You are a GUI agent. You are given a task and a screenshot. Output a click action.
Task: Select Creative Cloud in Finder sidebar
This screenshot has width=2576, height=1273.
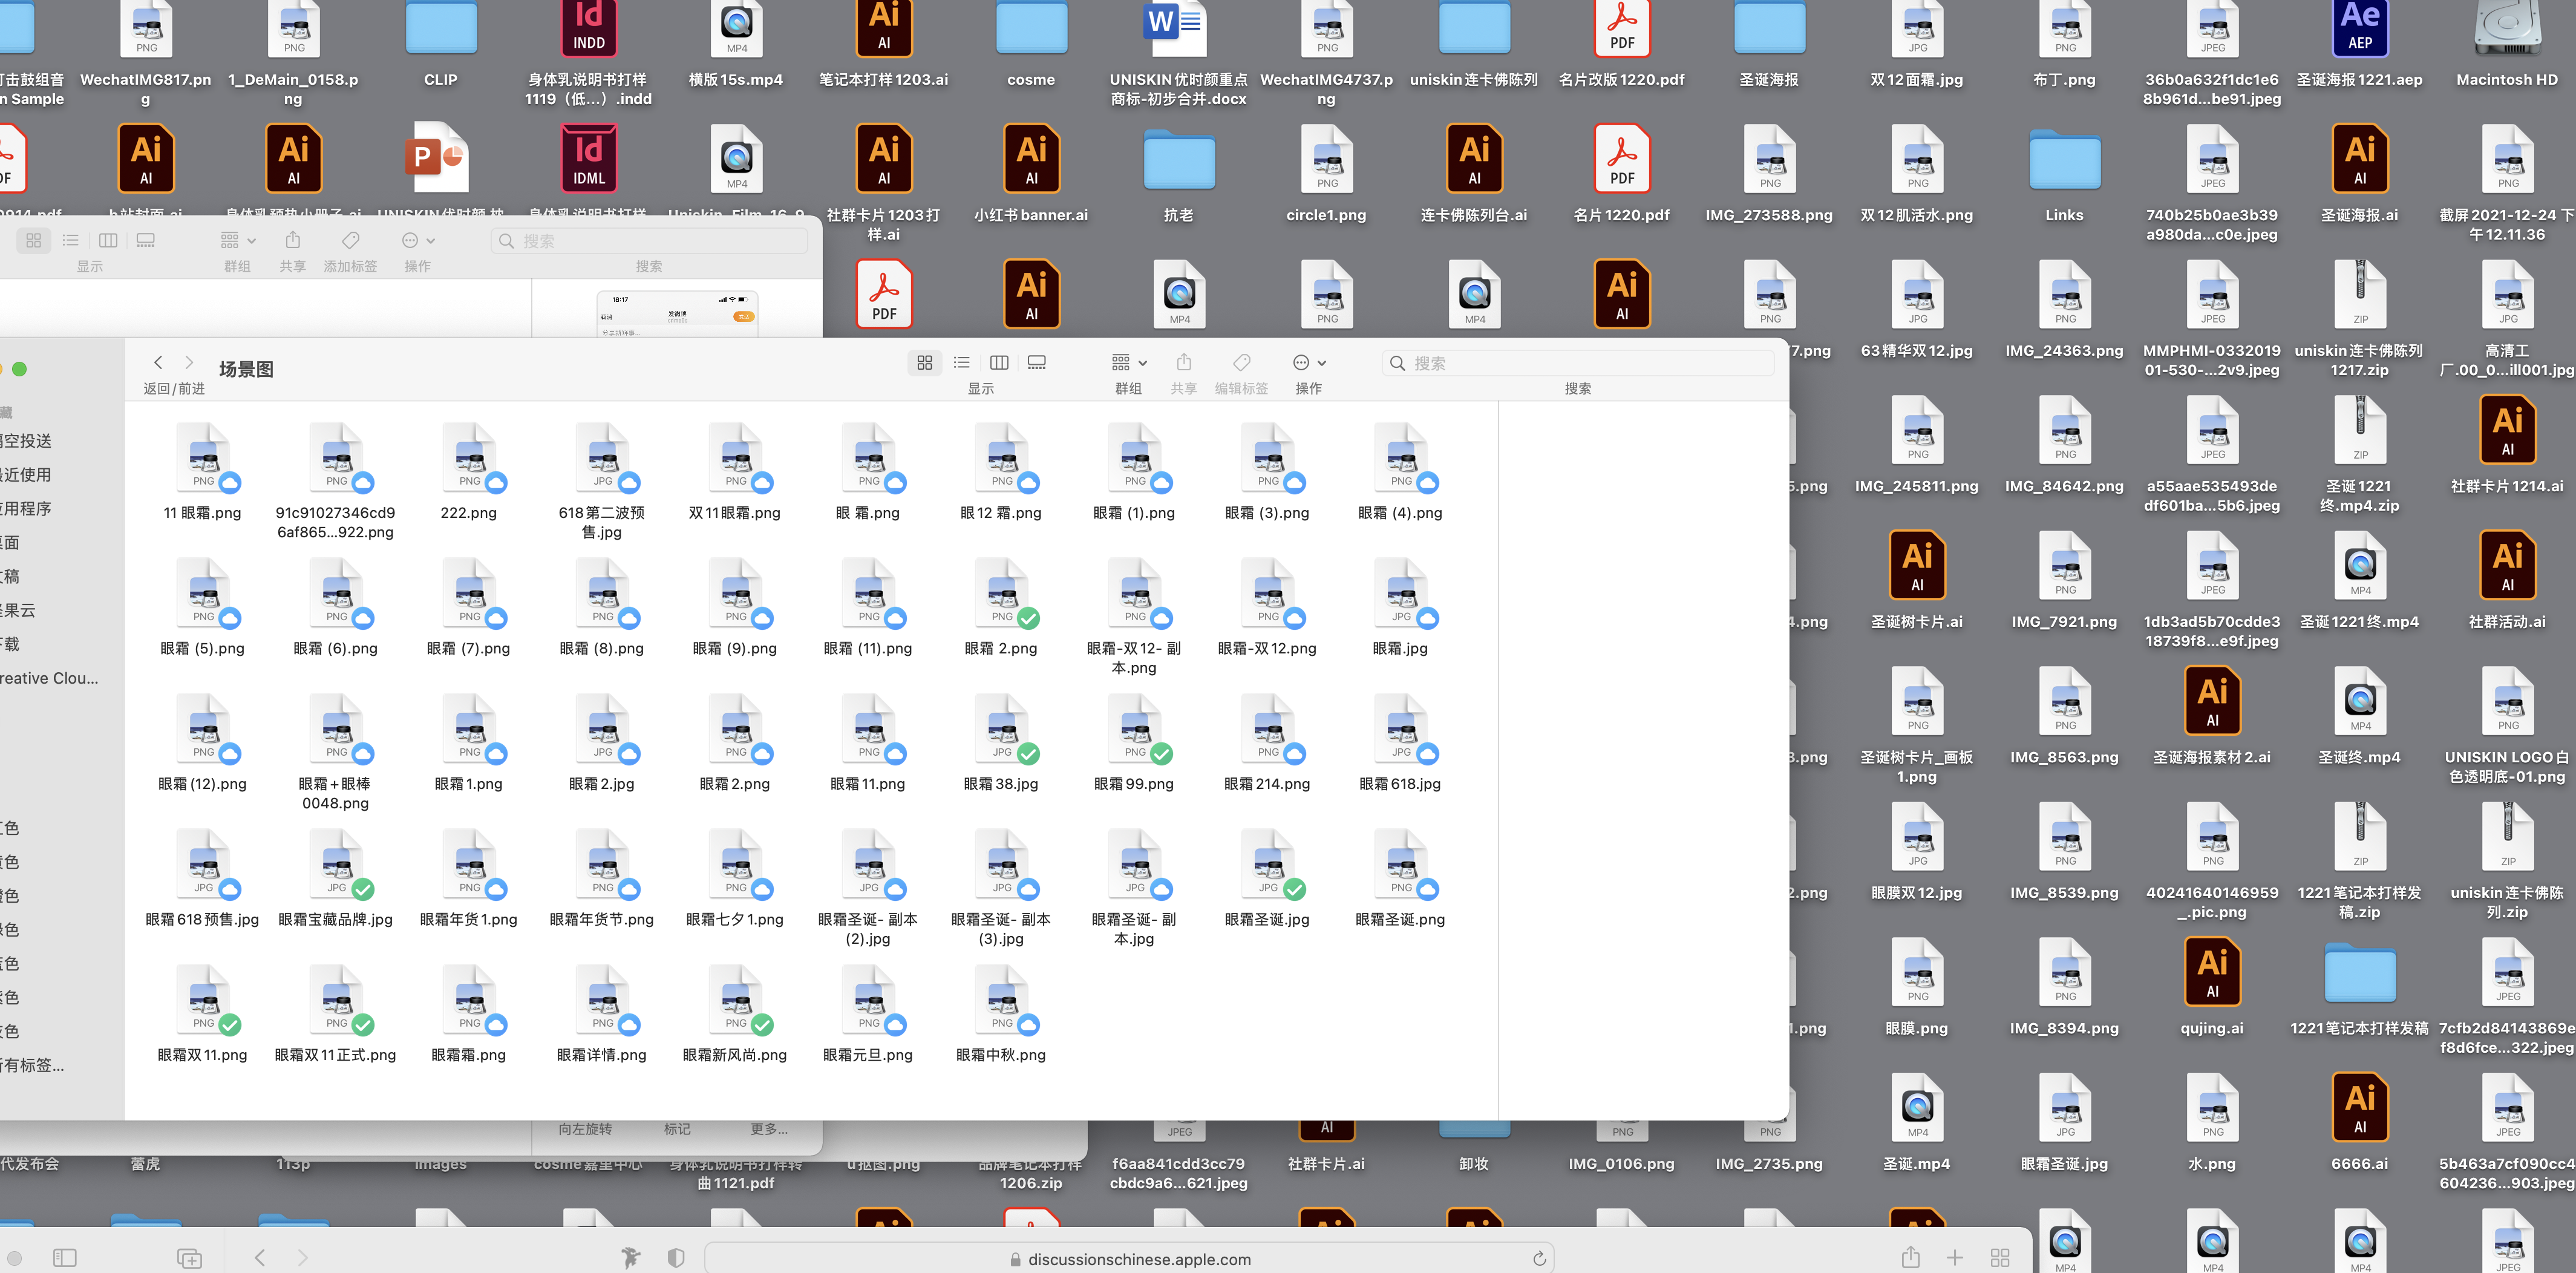pos(50,678)
